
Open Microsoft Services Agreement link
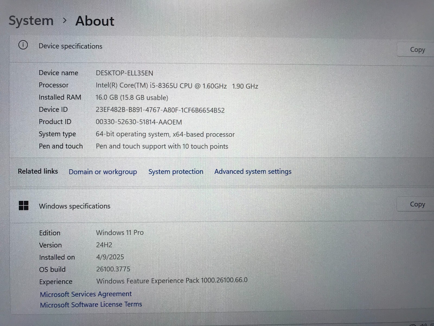pos(86,294)
